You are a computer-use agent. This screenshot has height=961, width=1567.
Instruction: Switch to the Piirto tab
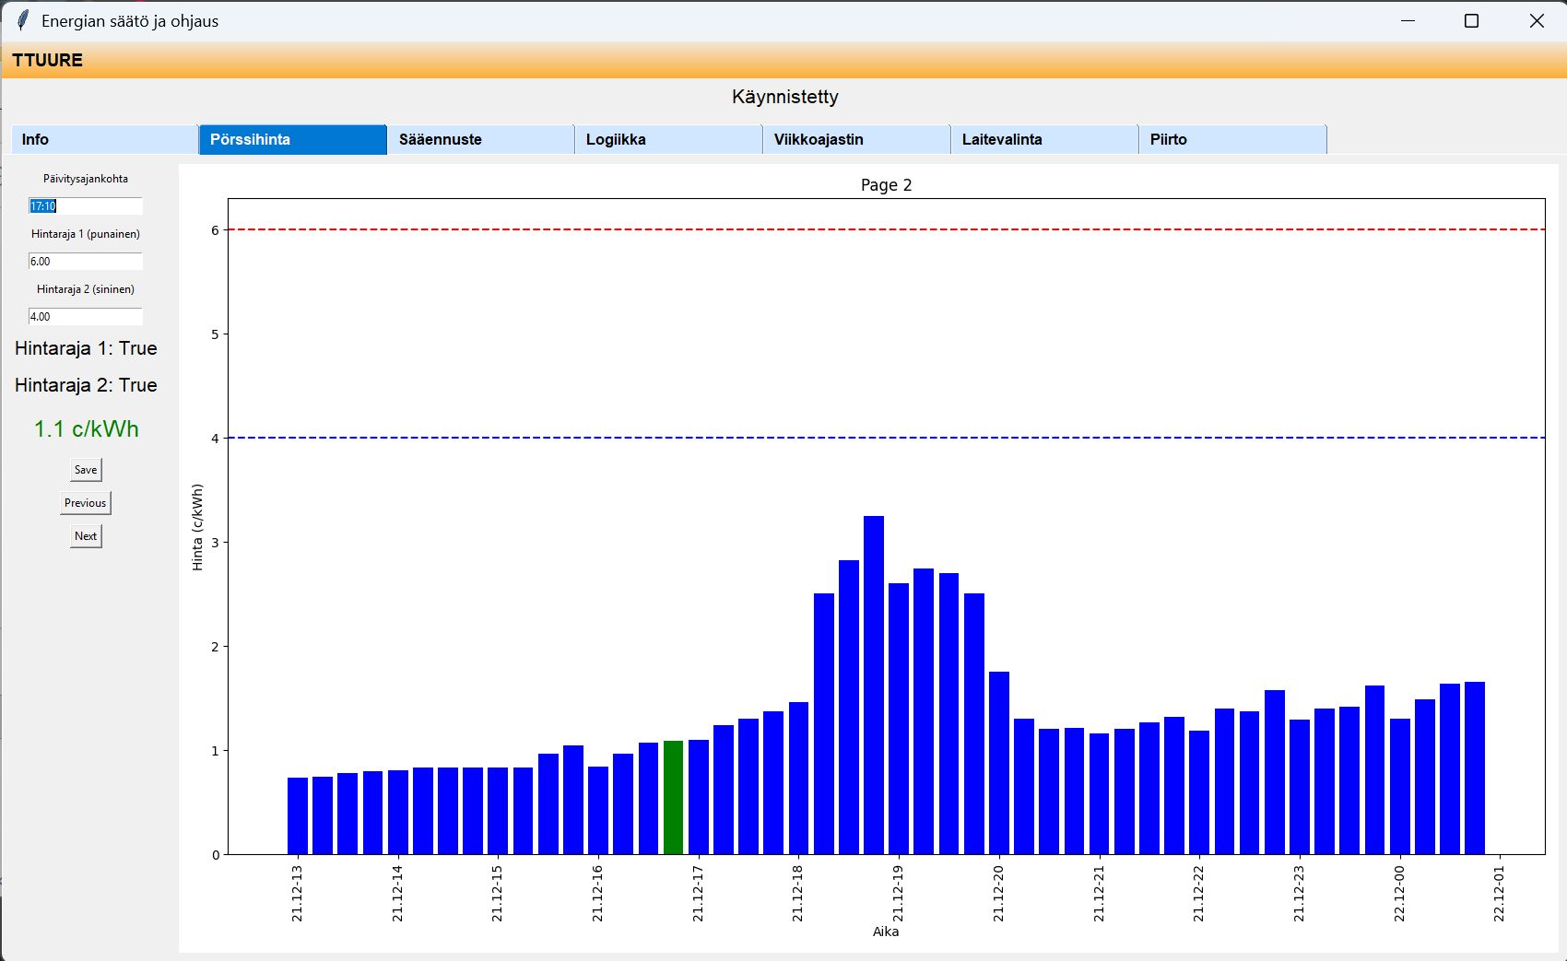click(x=1232, y=139)
